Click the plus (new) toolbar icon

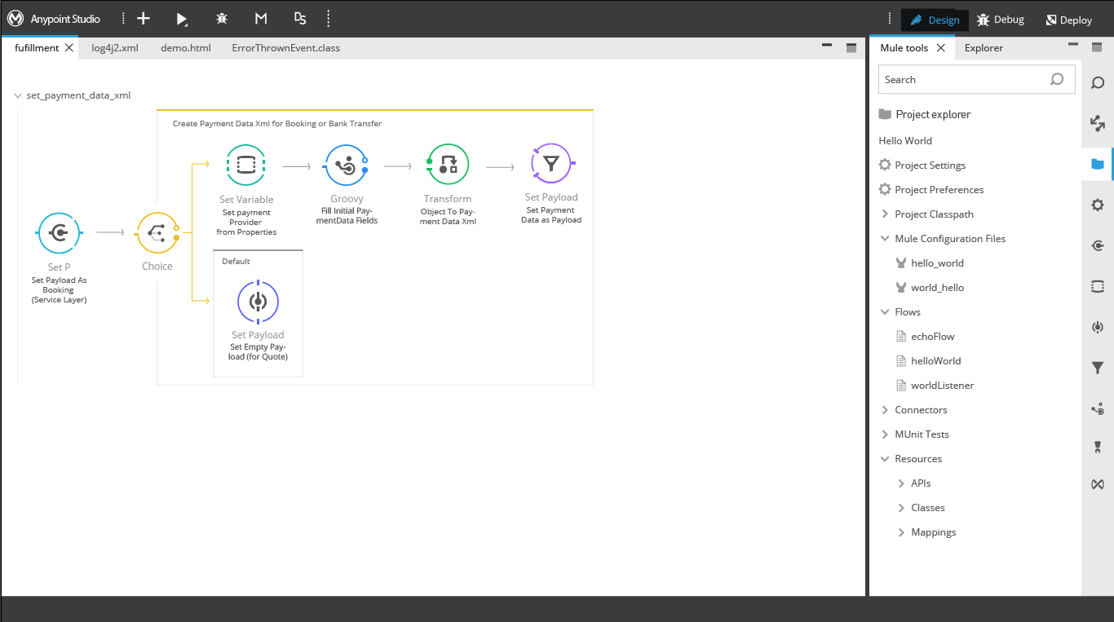(144, 19)
